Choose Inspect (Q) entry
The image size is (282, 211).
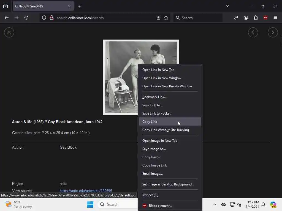coord(170,195)
